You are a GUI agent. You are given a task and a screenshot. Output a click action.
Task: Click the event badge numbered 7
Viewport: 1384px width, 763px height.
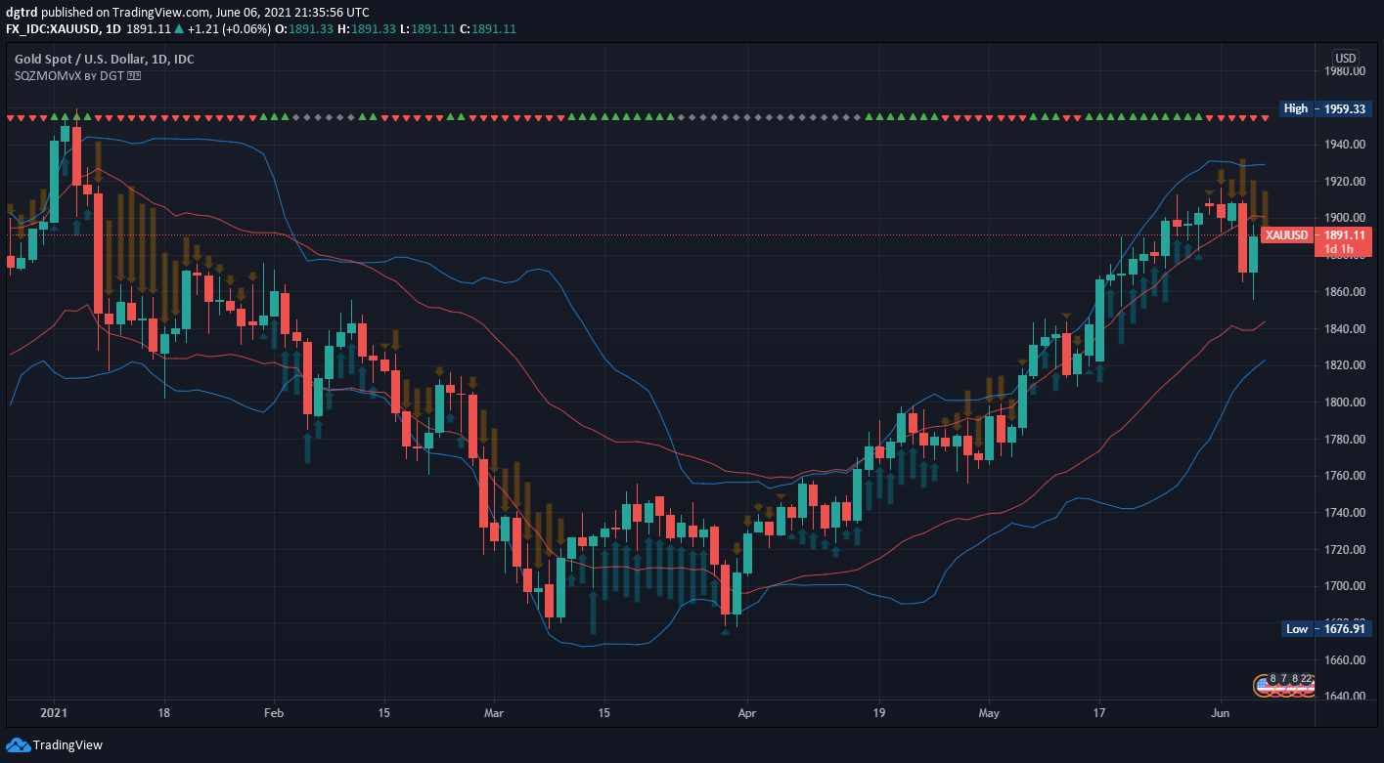[x=1284, y=679]
